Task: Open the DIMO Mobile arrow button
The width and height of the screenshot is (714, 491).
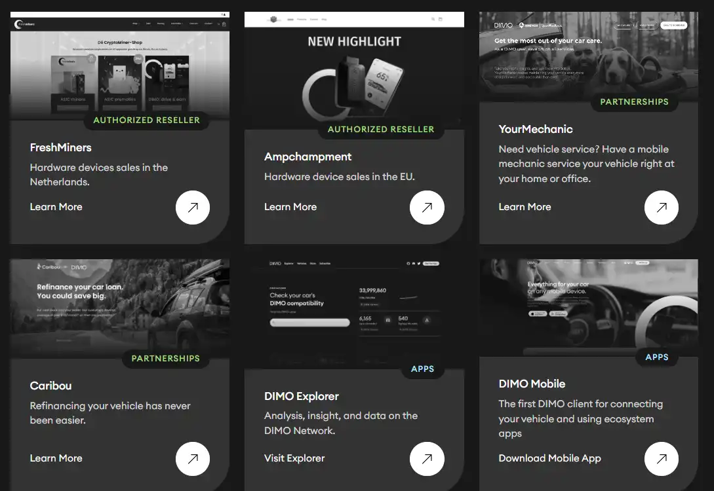Action: coord(661,459)
